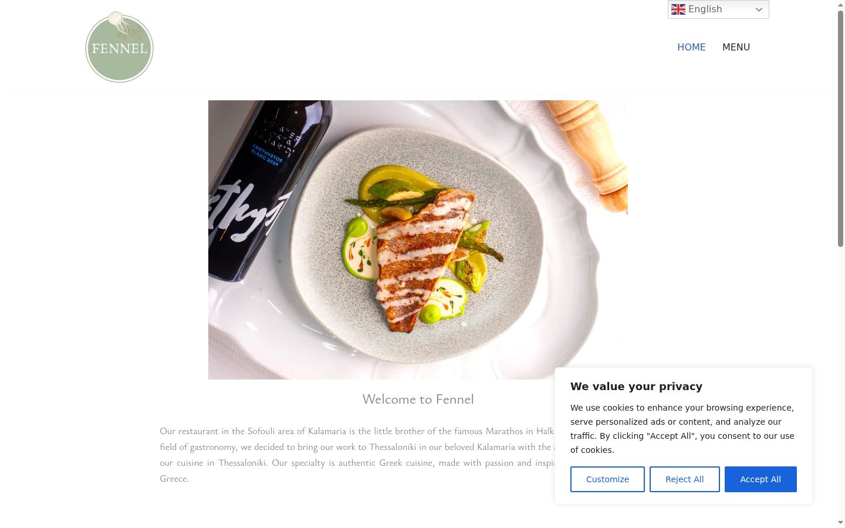Click the scrollbar down arrow
The image size is (845, 528).
click(840, 522)
